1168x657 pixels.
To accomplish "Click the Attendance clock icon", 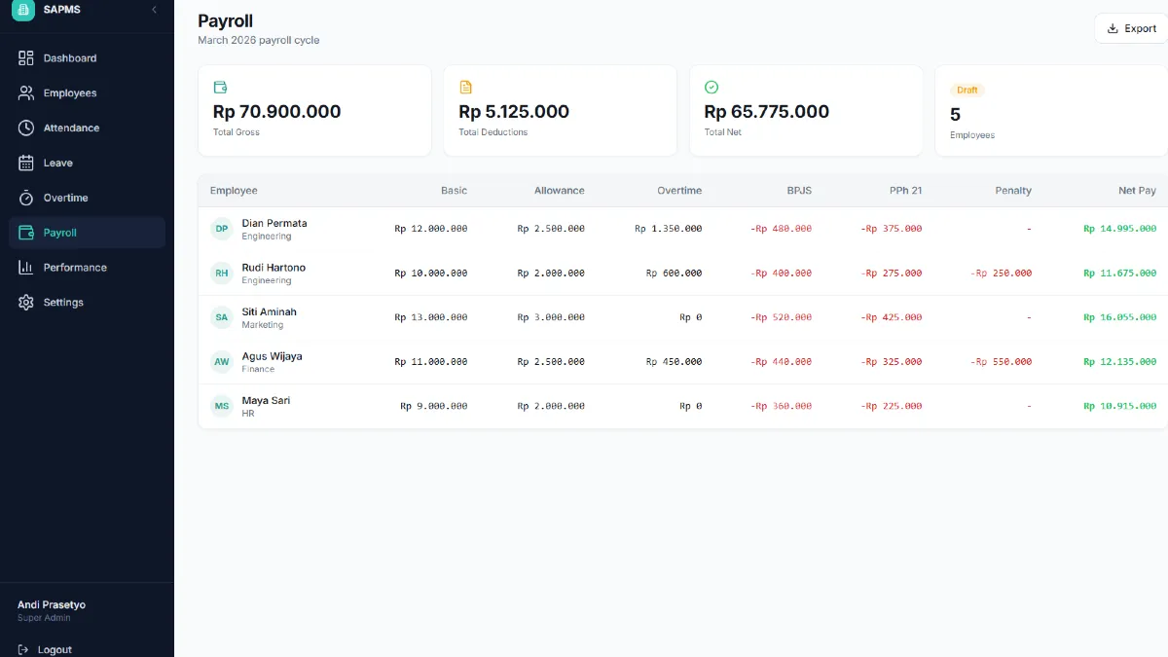I will click(x=26, y=128).
